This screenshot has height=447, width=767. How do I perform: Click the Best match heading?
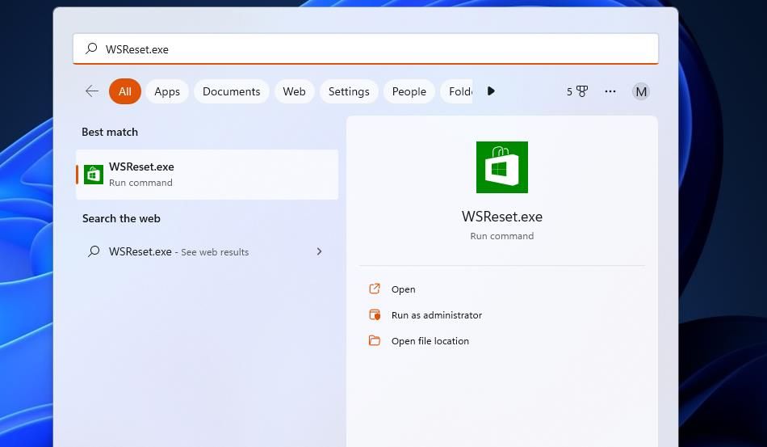[110, 133]
